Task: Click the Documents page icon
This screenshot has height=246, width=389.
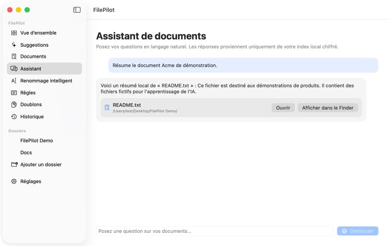Action: click(x=14, y=57)
